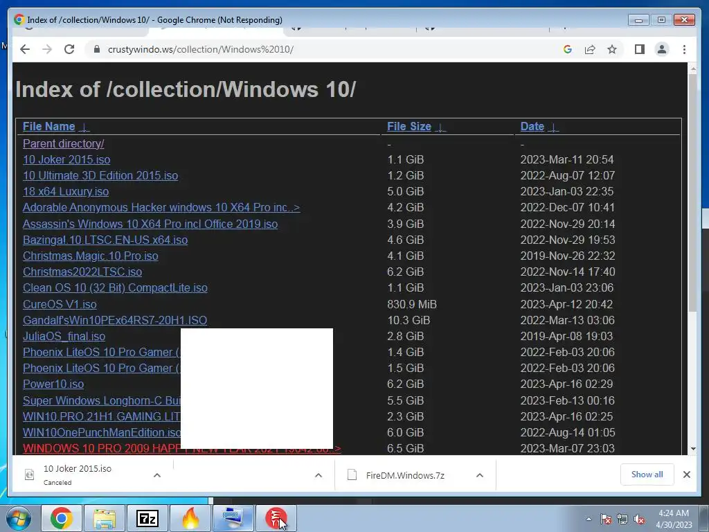Click the FireDM.Windows.7z file icon
This screenshot has width=709, height=532.
click(352, 475)
